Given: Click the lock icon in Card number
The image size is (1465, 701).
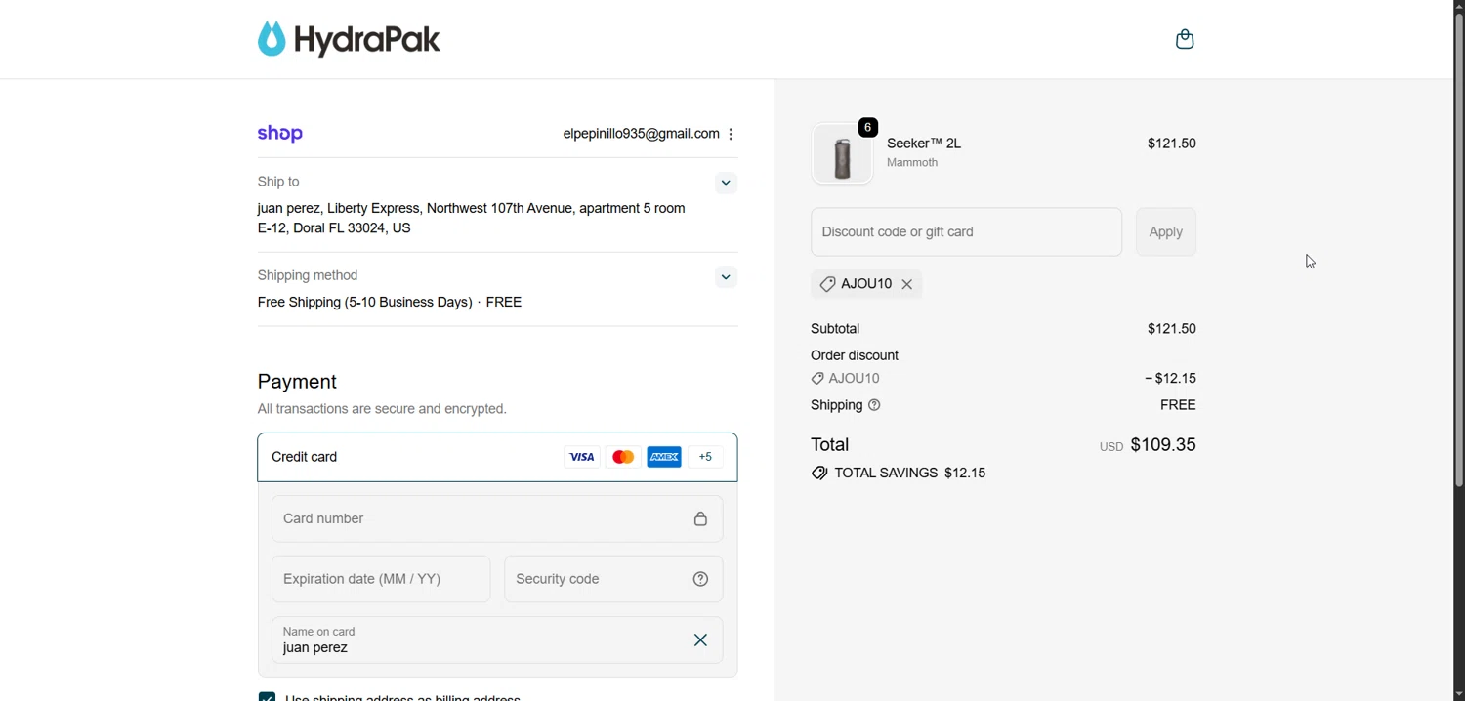Looking at the screenshot, I should (700, 519).
